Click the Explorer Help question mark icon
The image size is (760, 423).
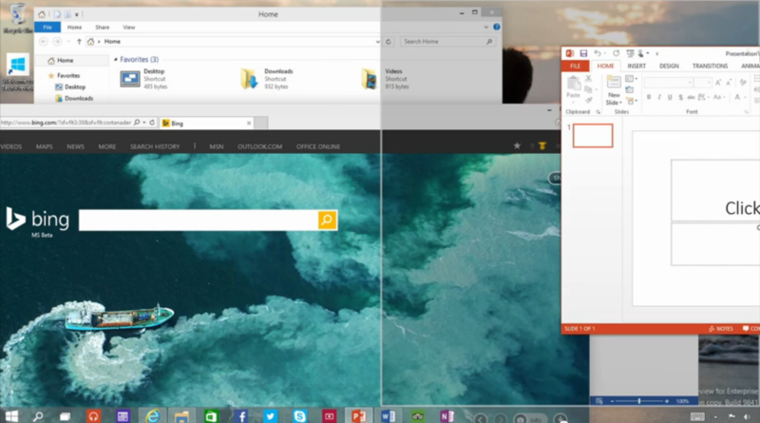click(x=496, y=28)
